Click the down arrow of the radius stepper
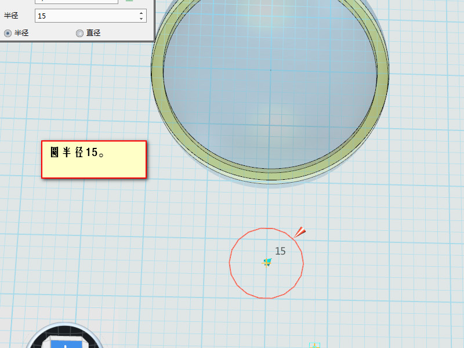This screenshot has width=464, height=348. point(141,19)
